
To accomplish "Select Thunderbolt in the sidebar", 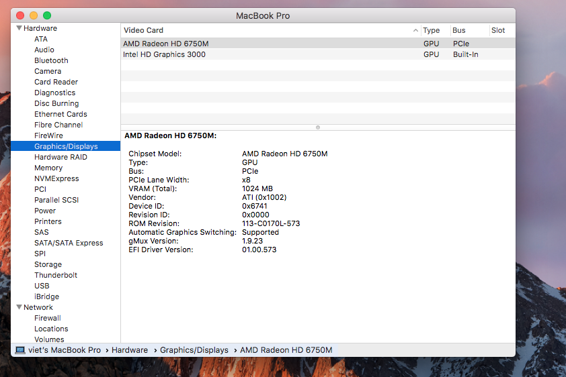I will click(x=56, y=275).
